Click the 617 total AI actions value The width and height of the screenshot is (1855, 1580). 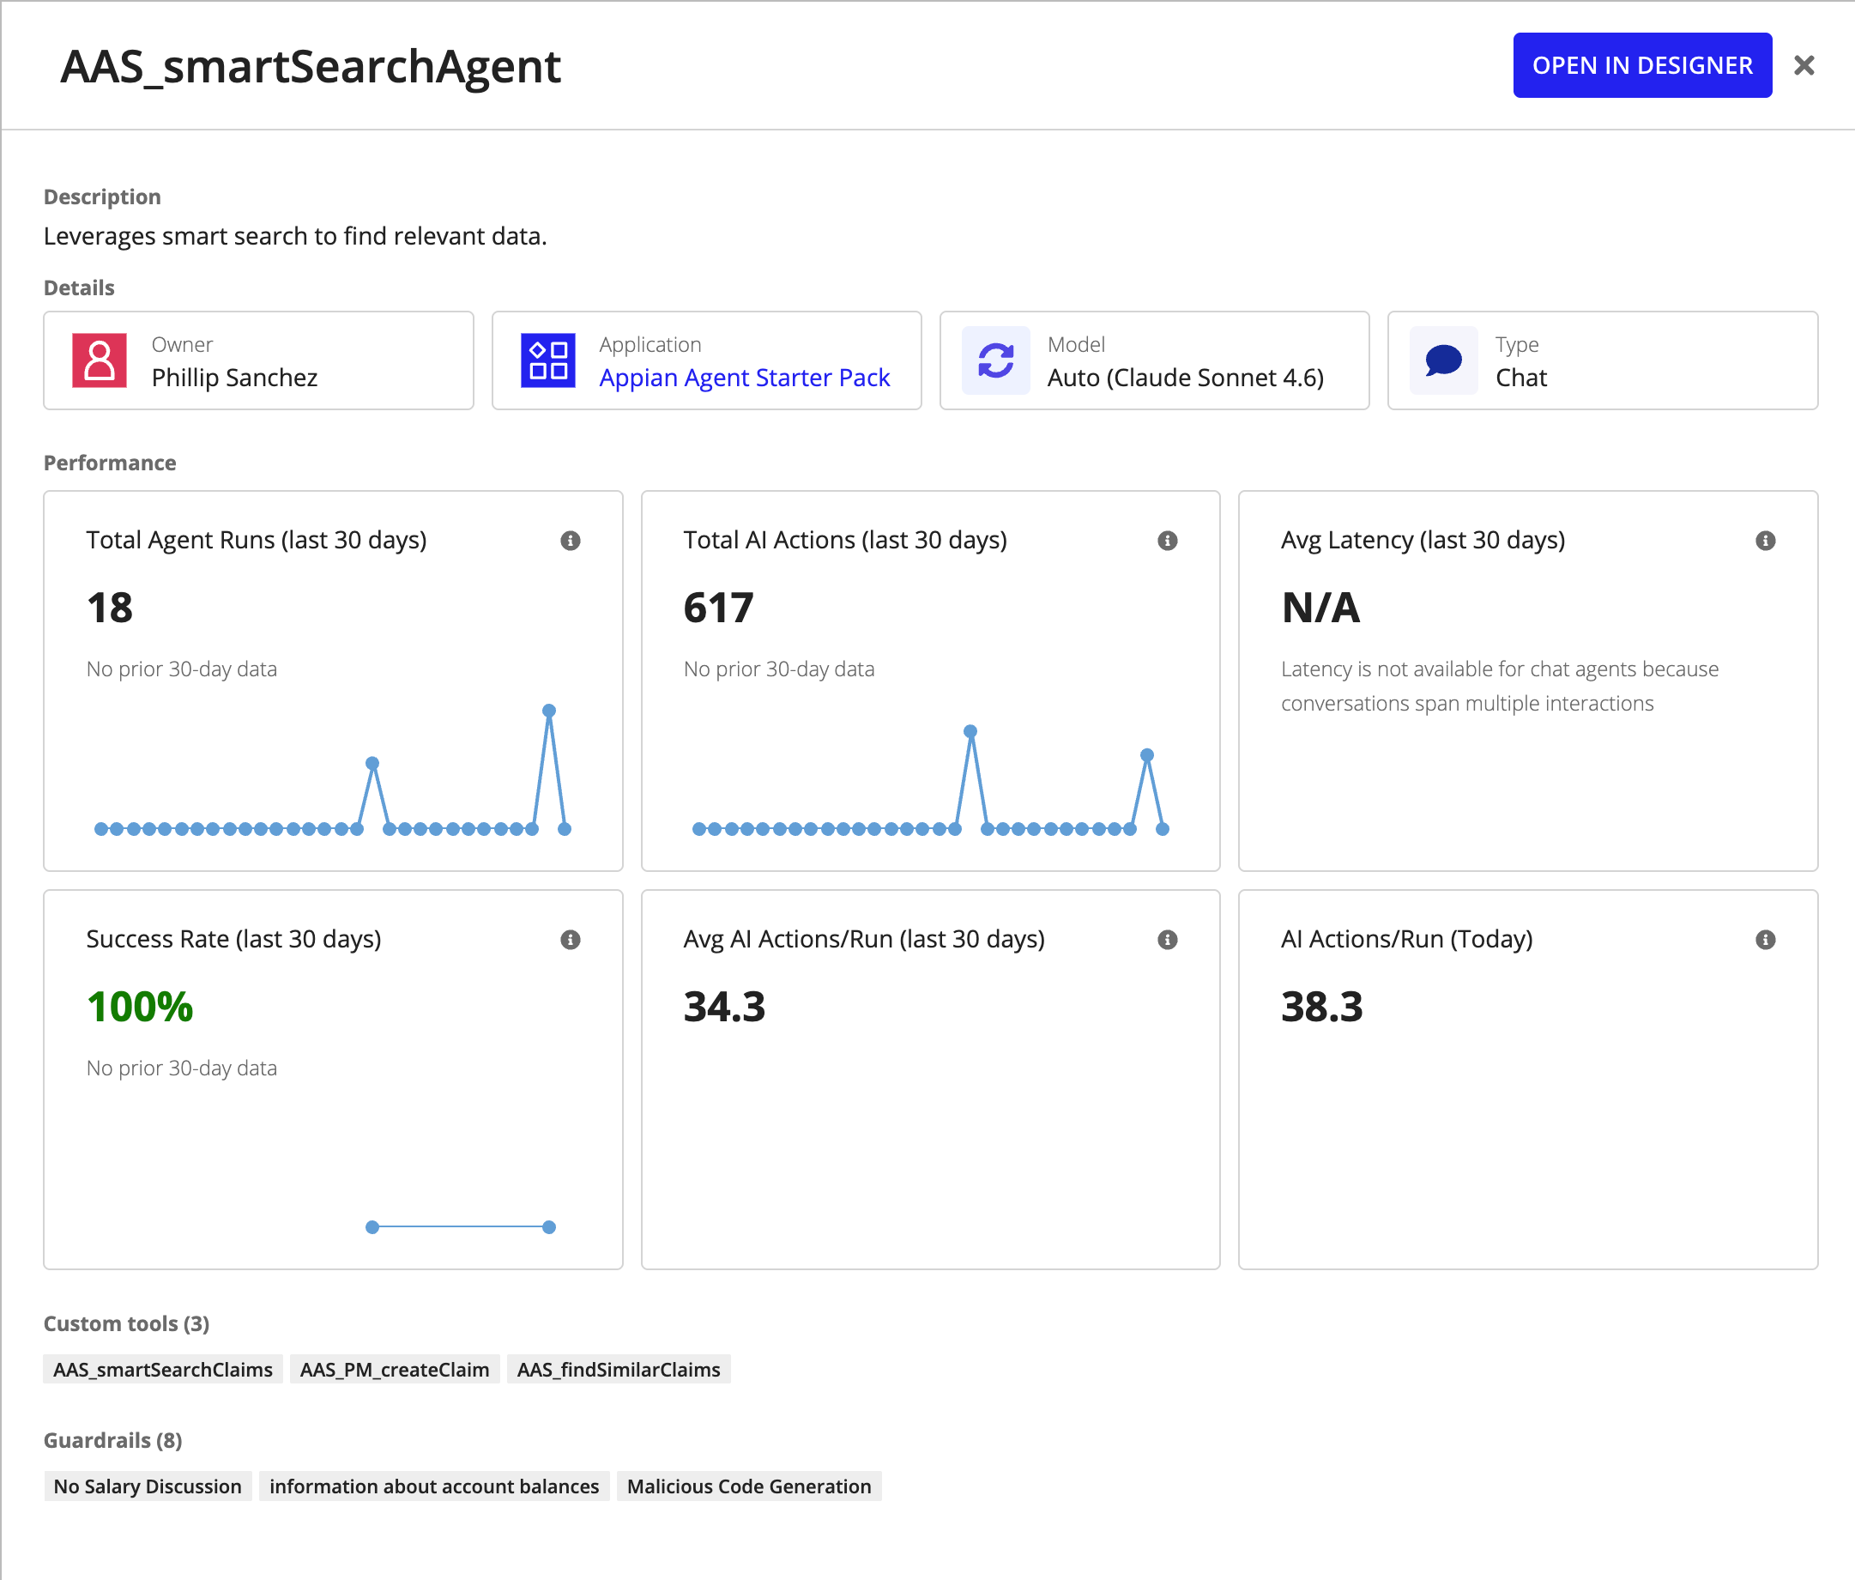(719, 608)
